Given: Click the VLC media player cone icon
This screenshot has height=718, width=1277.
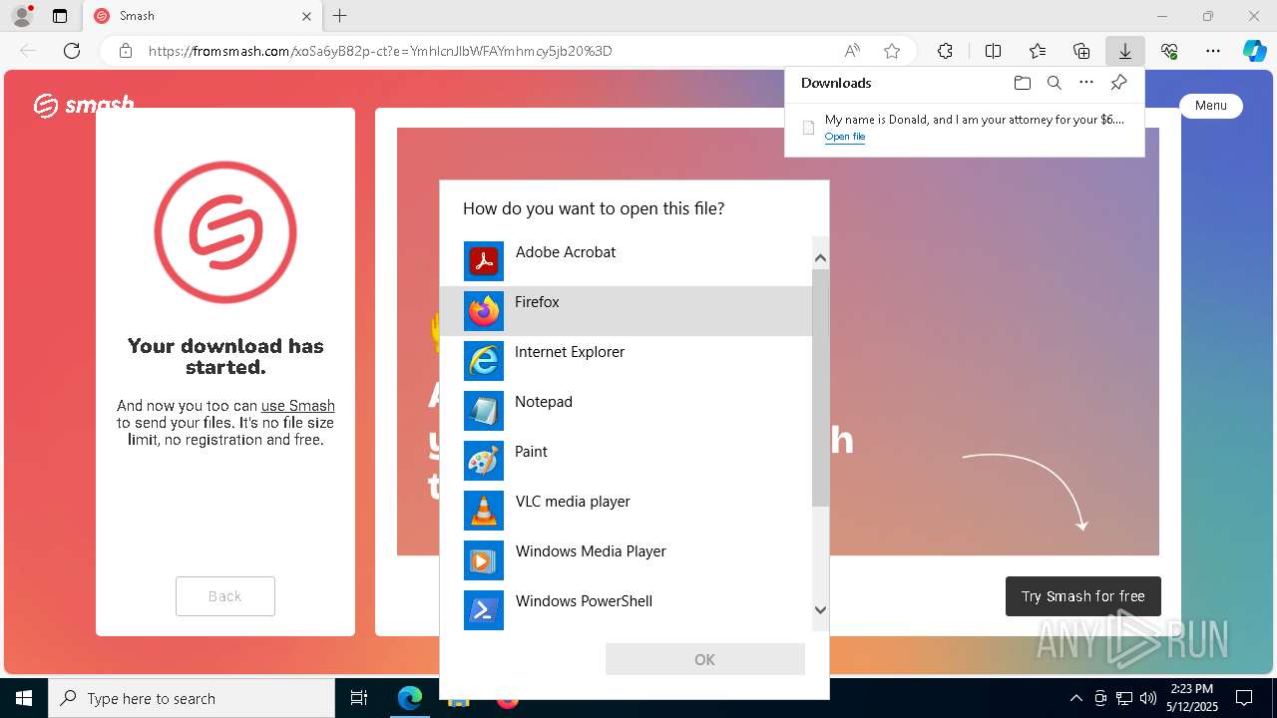Looking at the screenshot, I should (x=484, y=511).
